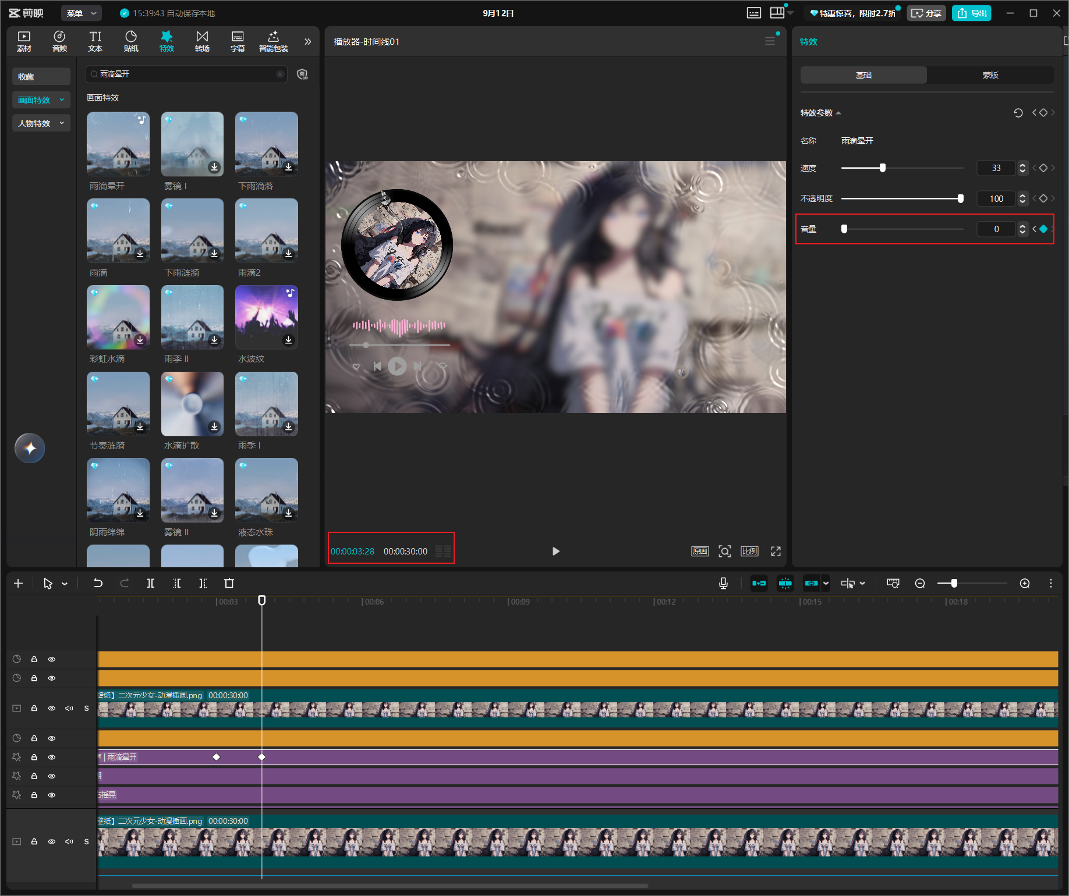Open the preview axis dropdown arrow
This screenshot has width=1069, height=896.
862,583
